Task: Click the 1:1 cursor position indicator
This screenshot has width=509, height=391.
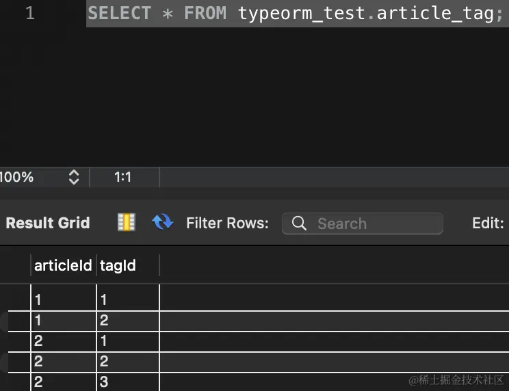Action: tap(122, 177)
